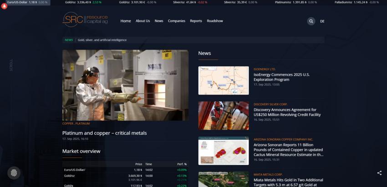Click the +0.09% Euro/US-Dollar performance cell
387x187 pixels.
coord(182,170)
